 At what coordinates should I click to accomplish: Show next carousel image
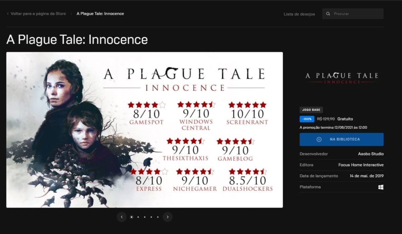coord(167,217)
